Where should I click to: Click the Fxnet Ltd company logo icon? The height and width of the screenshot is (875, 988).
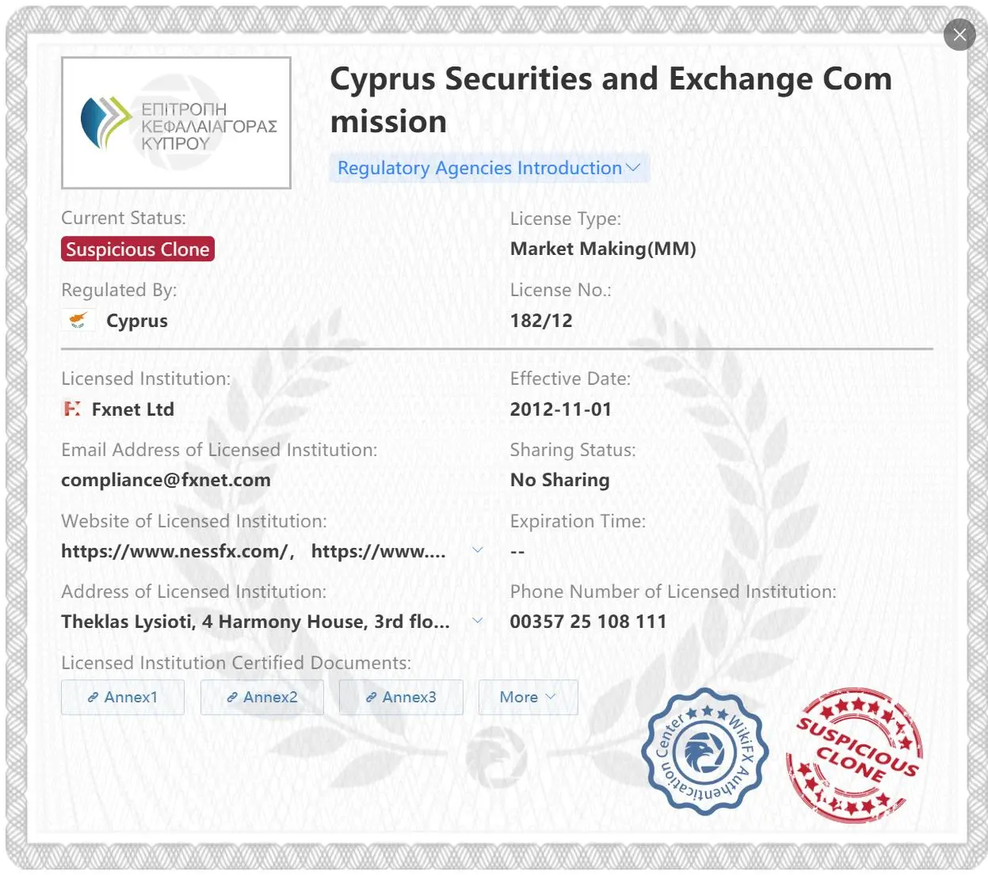72,409
